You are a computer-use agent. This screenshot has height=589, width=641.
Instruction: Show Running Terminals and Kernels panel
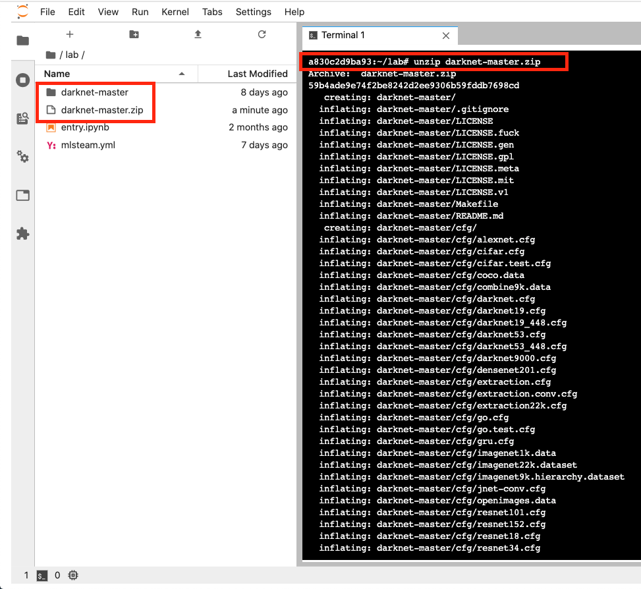pyautogui.click(x=23, y=80)
